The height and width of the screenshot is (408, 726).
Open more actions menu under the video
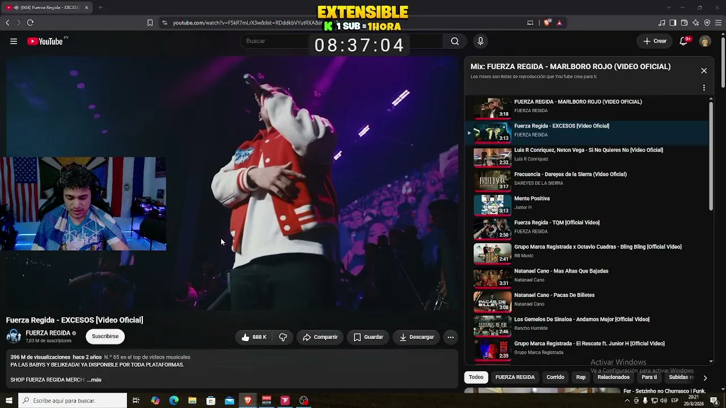pos(450,337)
